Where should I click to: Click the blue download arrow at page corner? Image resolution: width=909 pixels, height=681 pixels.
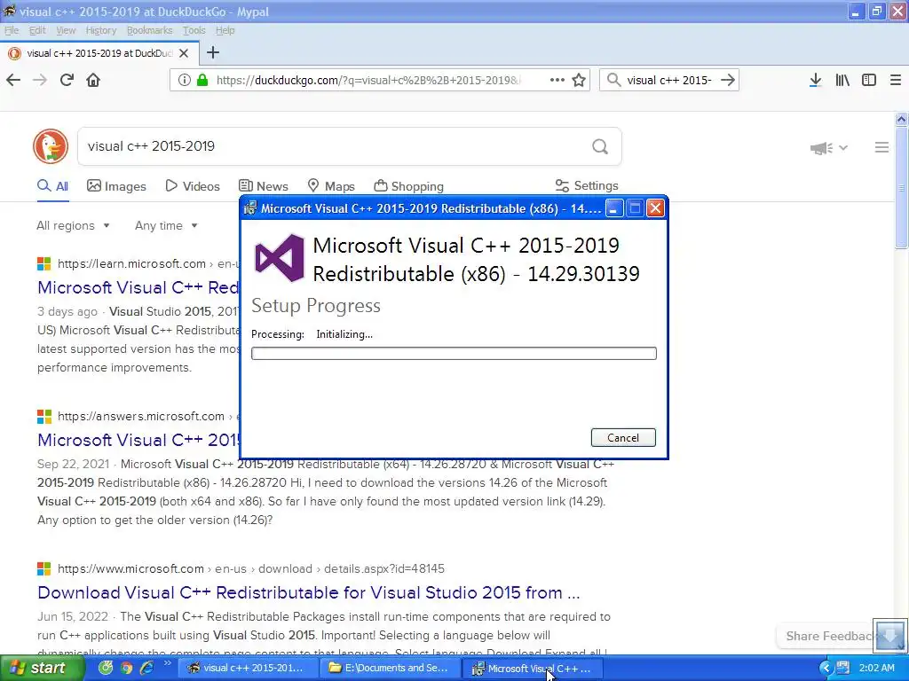click(890, 635)
